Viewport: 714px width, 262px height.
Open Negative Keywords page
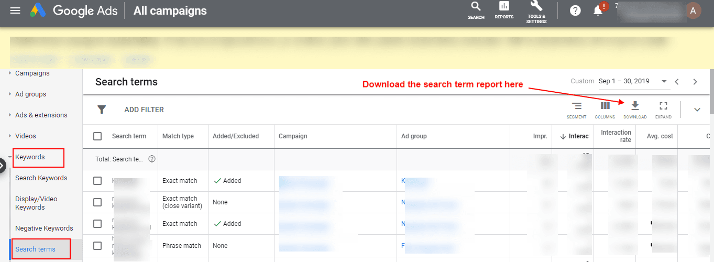point(44,228)
